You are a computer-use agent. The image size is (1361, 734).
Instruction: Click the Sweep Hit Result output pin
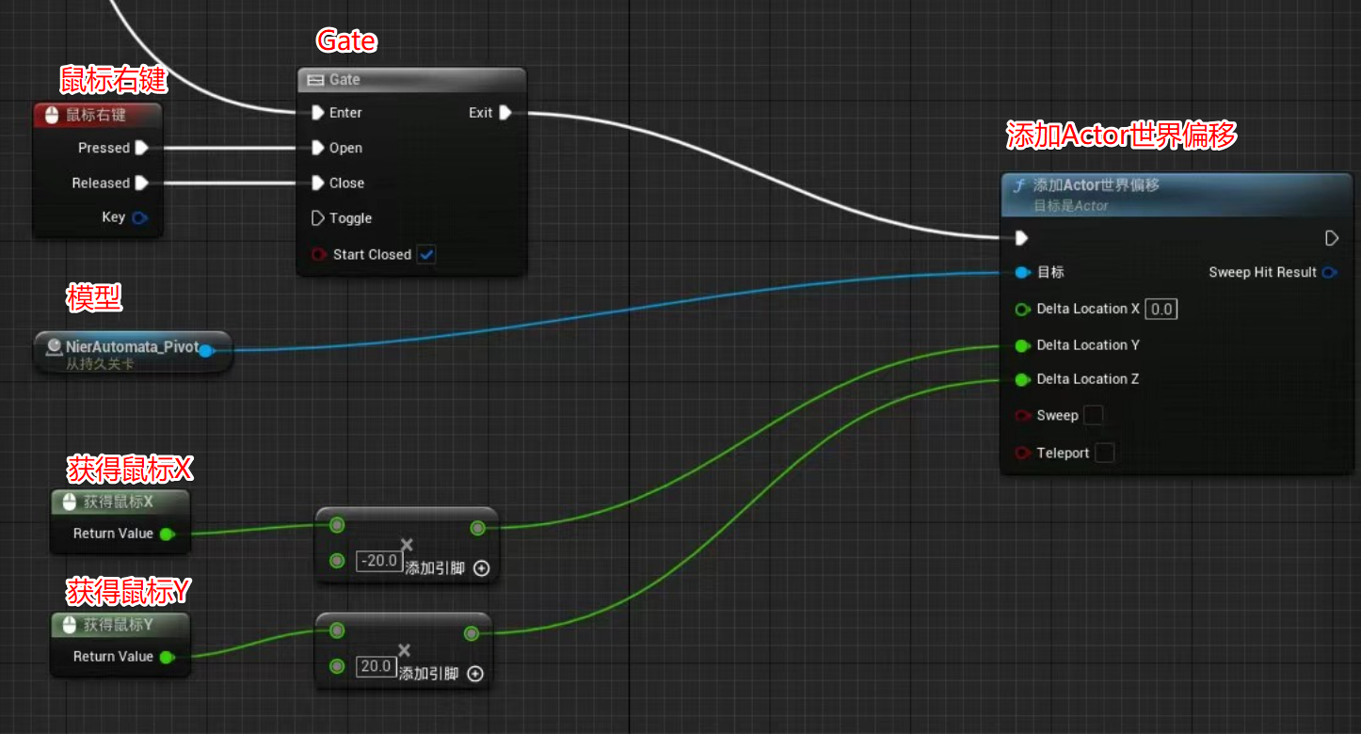point(1329,272)
